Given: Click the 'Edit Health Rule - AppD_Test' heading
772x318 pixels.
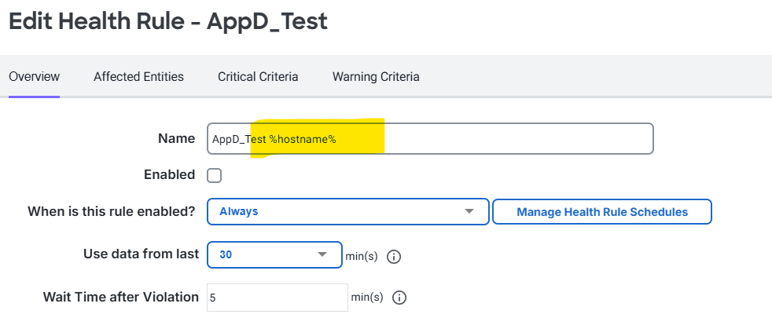Looking at the screenshot, I should (167, 22).
